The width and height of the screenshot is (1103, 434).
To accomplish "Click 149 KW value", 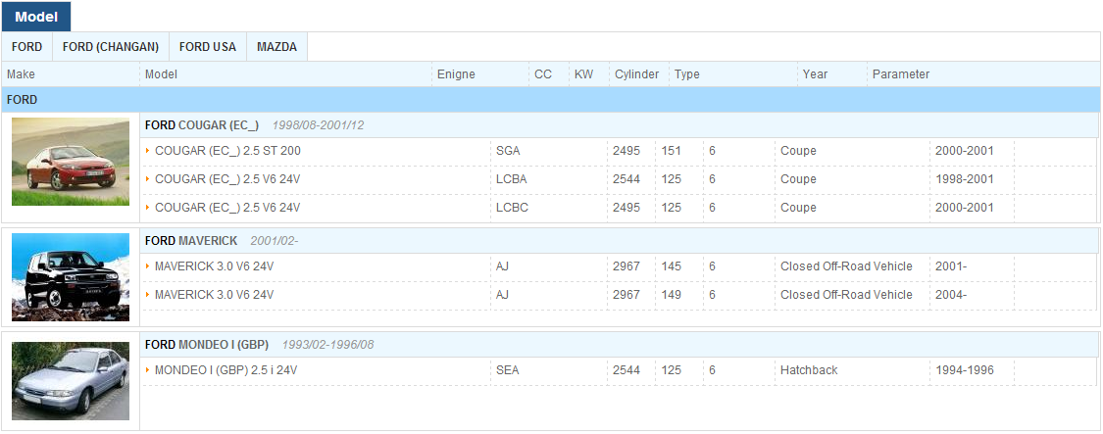I will pos(671,295).
